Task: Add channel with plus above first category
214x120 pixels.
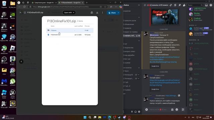Action: 139,17
